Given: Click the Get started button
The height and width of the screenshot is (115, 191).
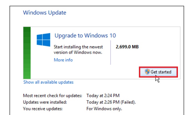Looking at the screenshot, I should (x=158, y=72).
